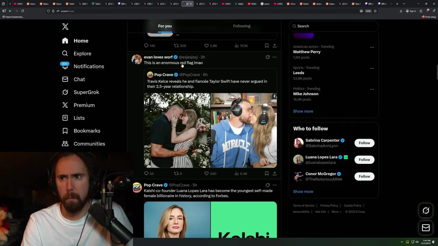This screenshot has width=438, height=246.
Task: Repost evan's post with 9 reposts
Action: (178, 174)
